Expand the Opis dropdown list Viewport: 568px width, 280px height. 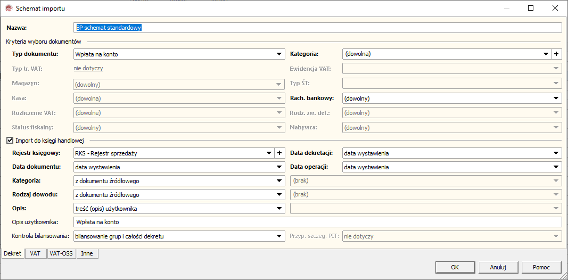(x=279, y=209)
